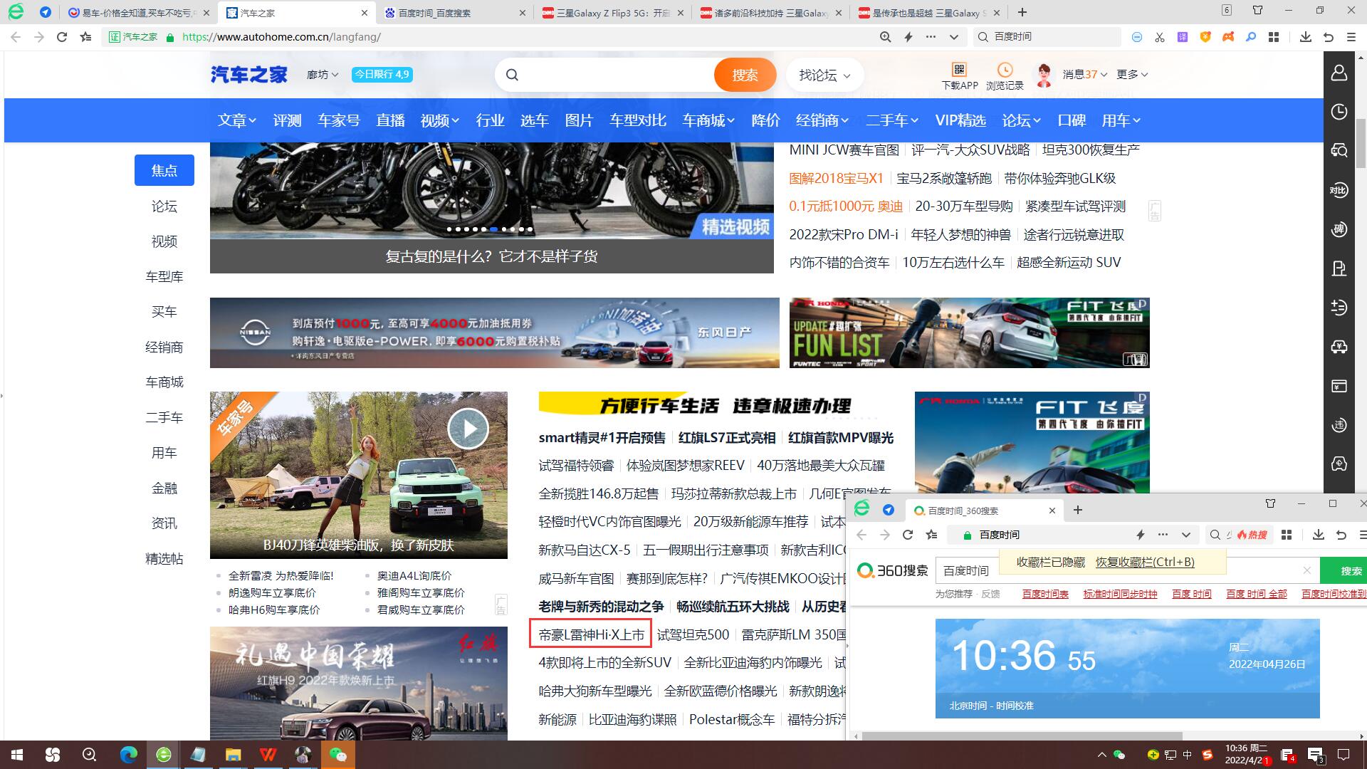Click the lightning speed-mode icon in address bar
This screenshot has width=1367, height=769.
(x=908, y=37)
